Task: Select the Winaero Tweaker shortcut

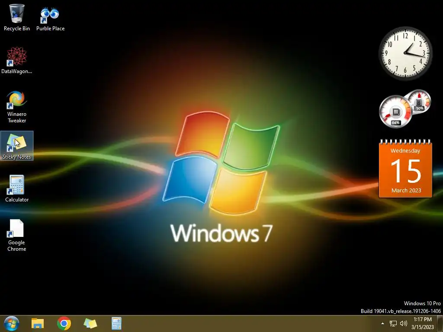Action: [x=17, y=107]
